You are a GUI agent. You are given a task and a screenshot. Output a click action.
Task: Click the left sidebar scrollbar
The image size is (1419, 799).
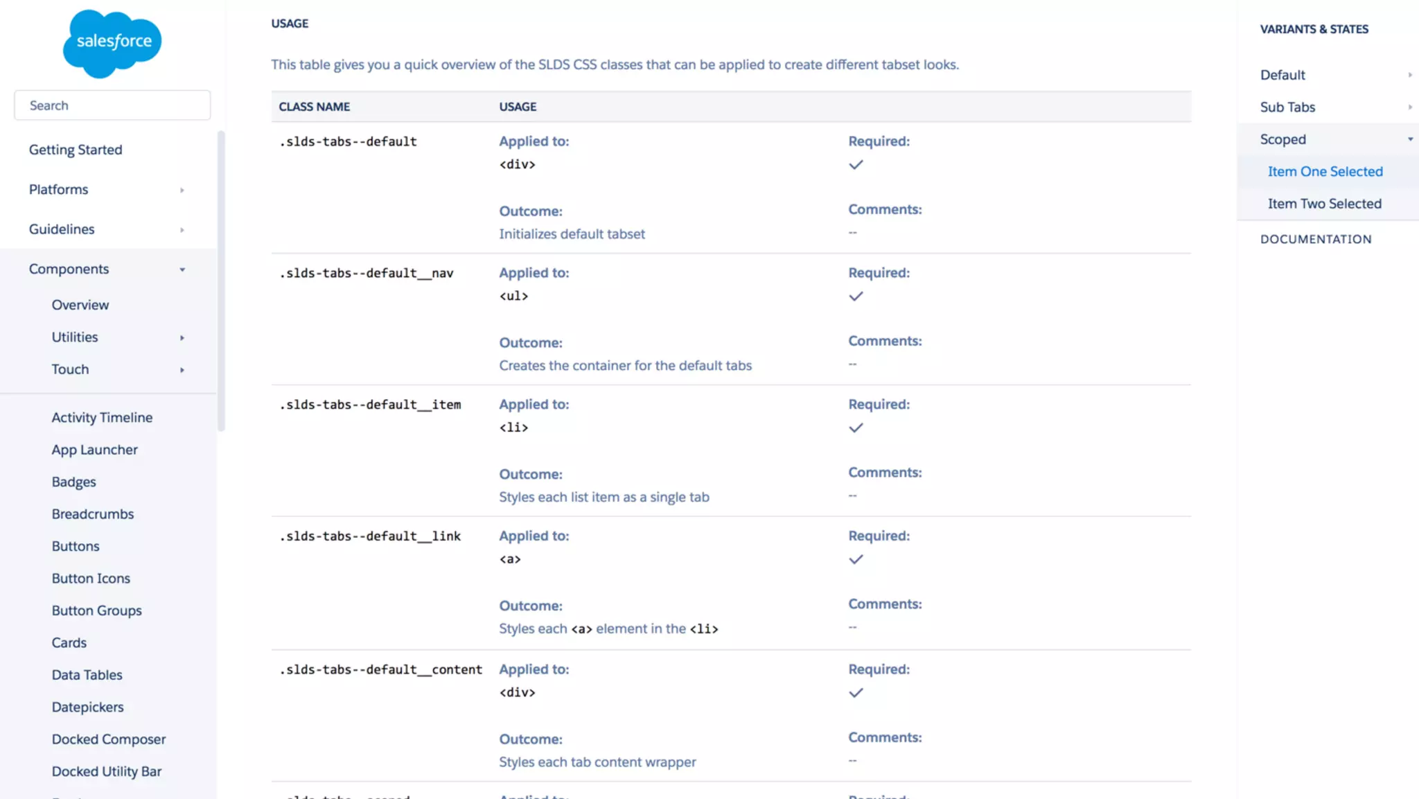tap(221, 281)
